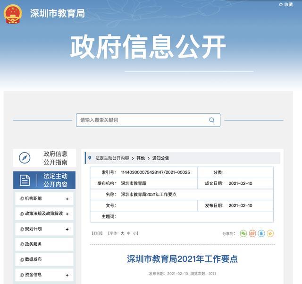Open 机构职能 menu item
The image size is (302, 284).
point(44,198)
